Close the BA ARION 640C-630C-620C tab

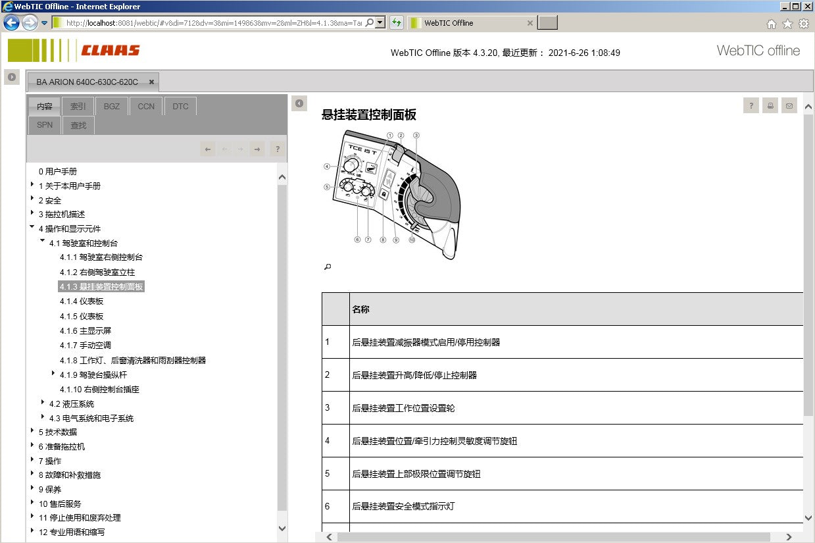151,82
